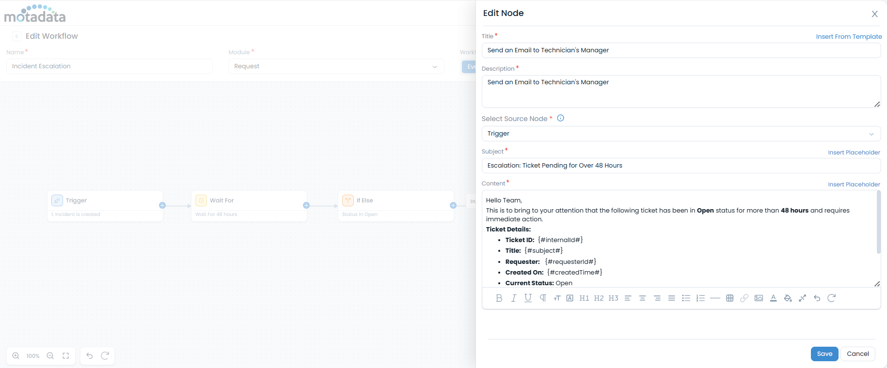This screenshot has height=368, width=887.
Task: Select the If Else node
Action: 396,206
